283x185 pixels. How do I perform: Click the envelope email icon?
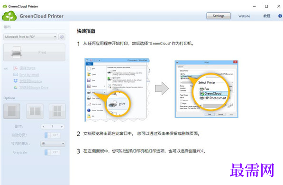click(16, 74)
